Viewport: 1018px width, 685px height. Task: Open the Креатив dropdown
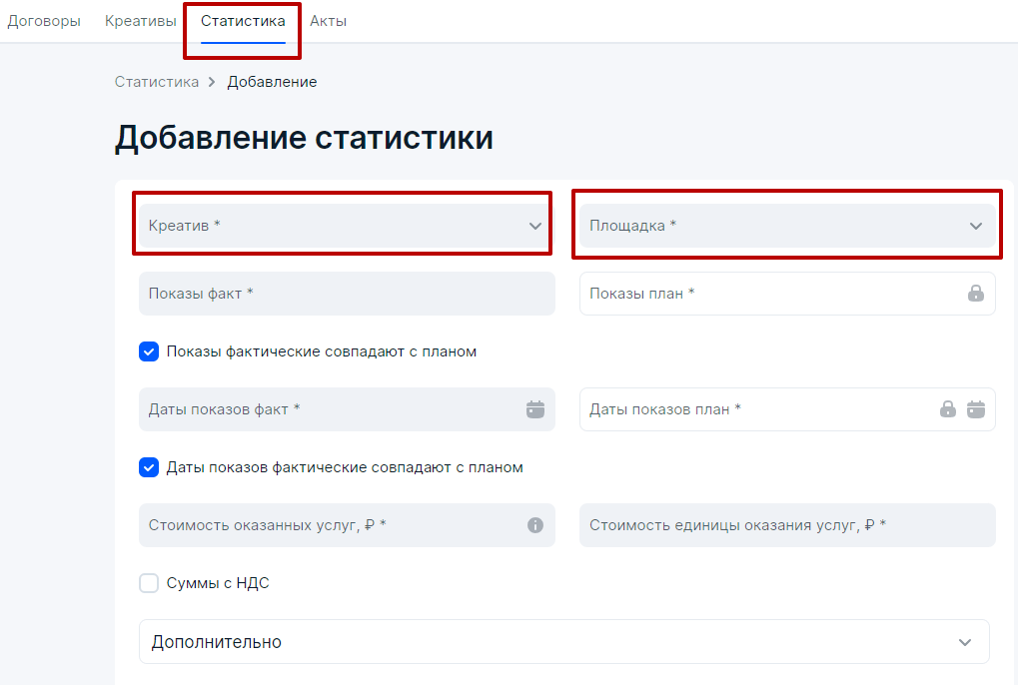[347, 226]
